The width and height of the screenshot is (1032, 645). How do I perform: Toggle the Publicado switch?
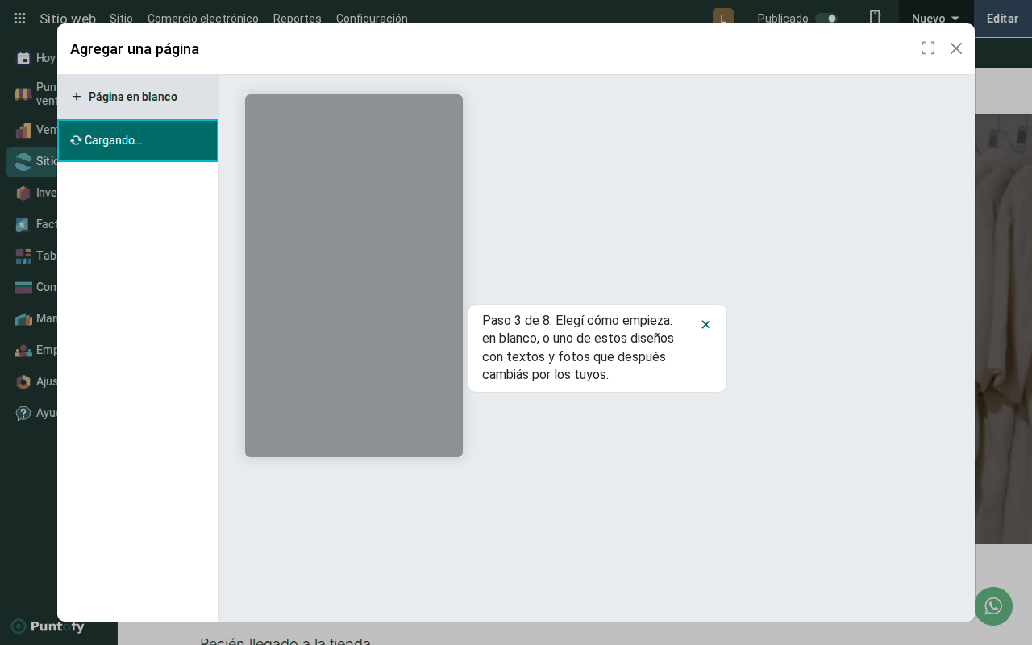[x=826, y=19]
